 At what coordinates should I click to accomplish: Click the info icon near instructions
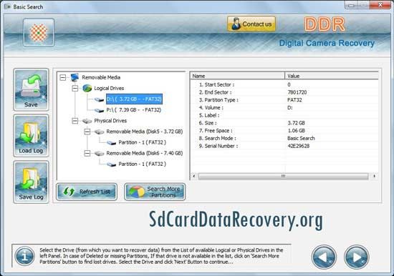click(24, 256)
